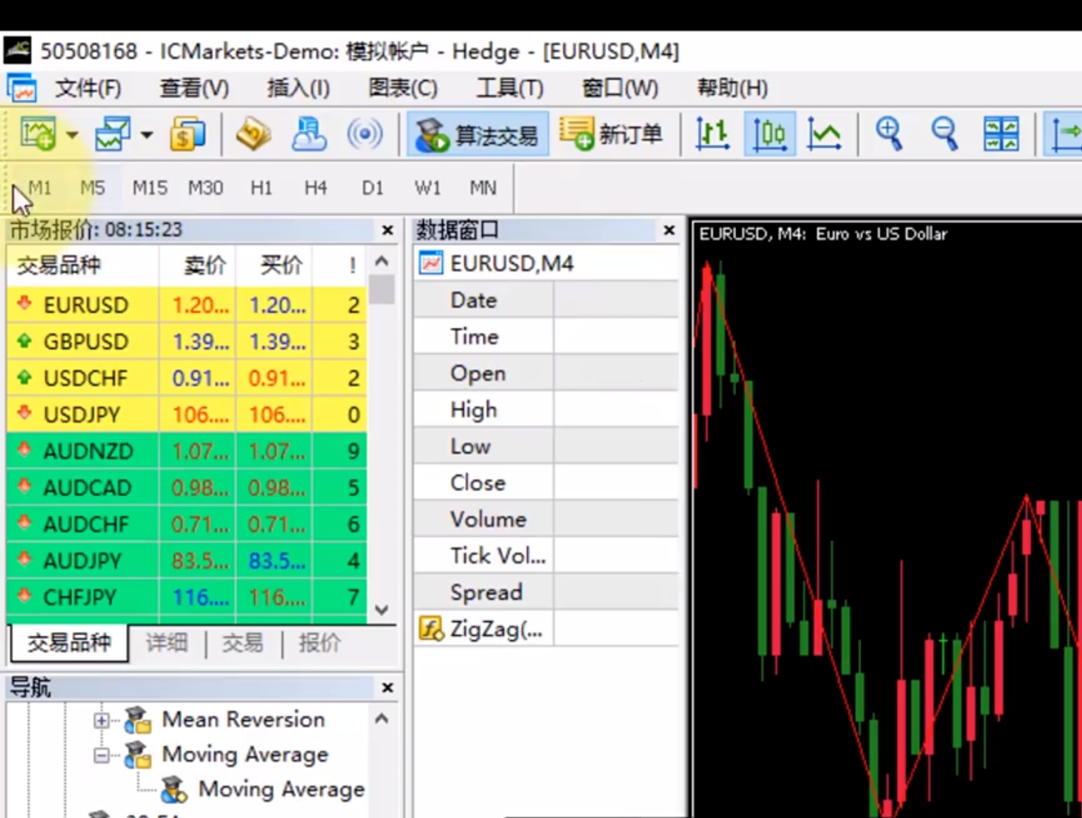The height and width of the screenshot is (818, 1082).
Task: Close the 市场报价 market watch panel
Action: 387,230
